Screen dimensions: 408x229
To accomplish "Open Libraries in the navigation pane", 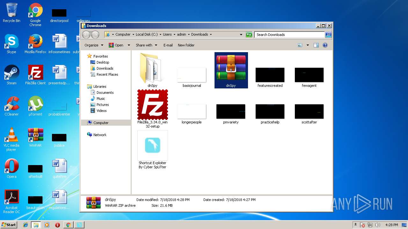I will point(100,87).
